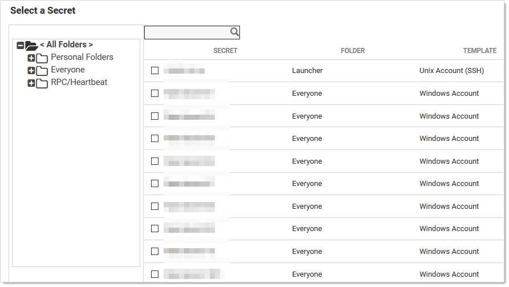Sort by the SECRET column header
This screenshot has height=287, width=509.
tap(225, 51)
